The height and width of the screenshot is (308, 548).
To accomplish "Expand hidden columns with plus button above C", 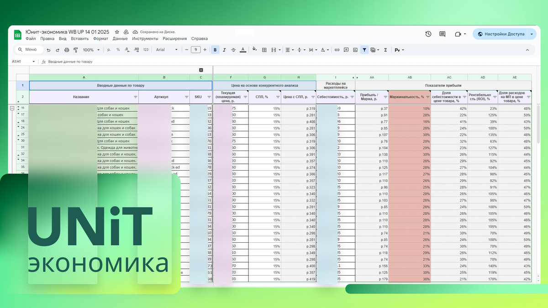I will [x=201, y=70].
